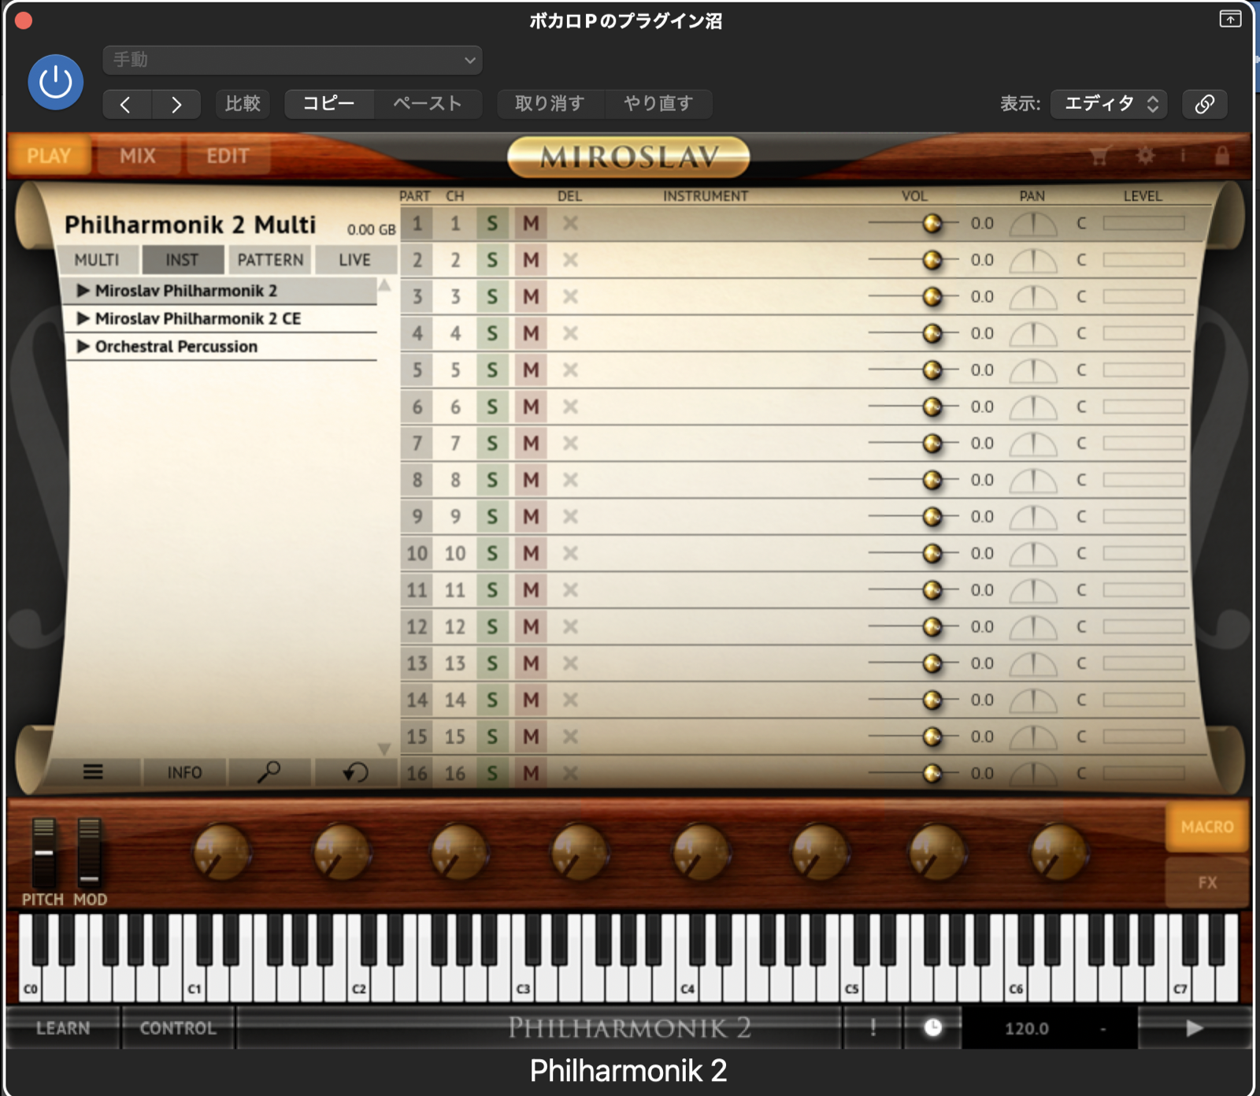Open the browser hamburger menu icon
This screenshot has width=1260, height=1096.
pos(93,772)
